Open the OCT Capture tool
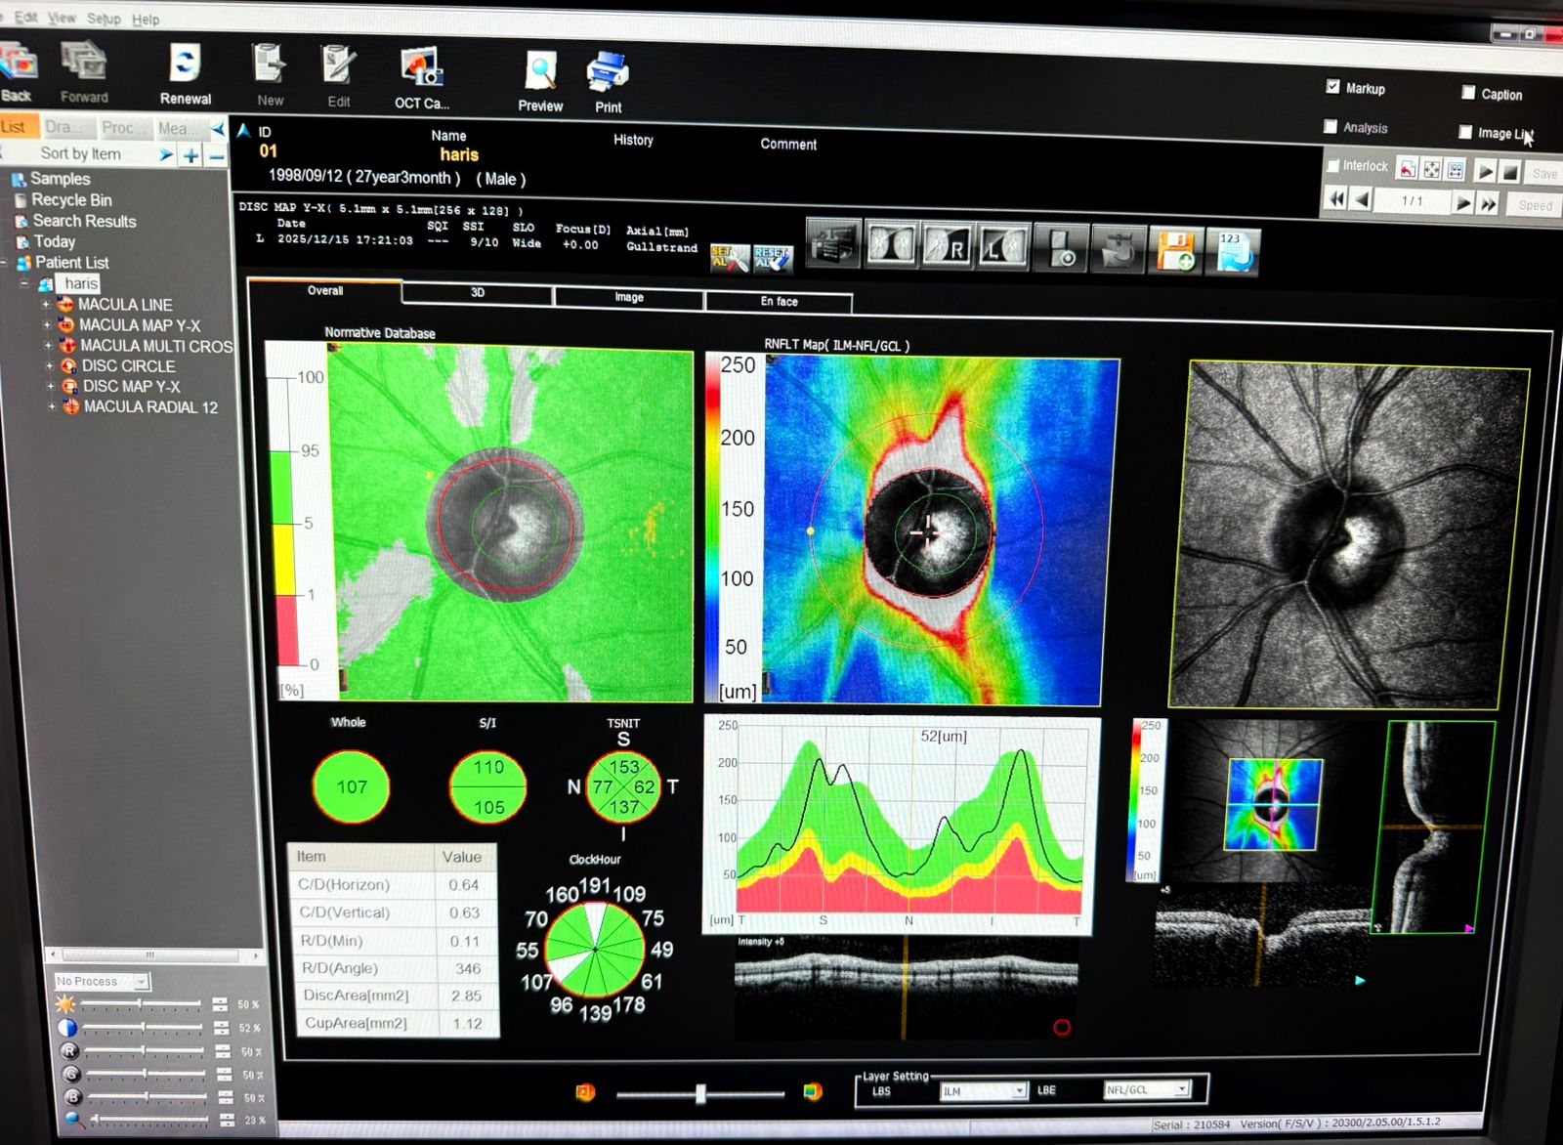Screen dimensions: 1563x1145 (x=422, y=68)
